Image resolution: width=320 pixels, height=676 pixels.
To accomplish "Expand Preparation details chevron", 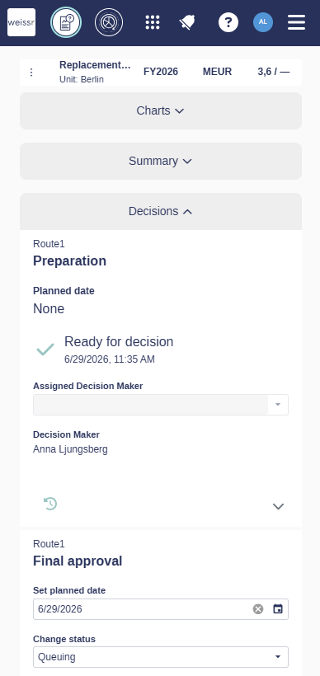I will pos(278,506).
